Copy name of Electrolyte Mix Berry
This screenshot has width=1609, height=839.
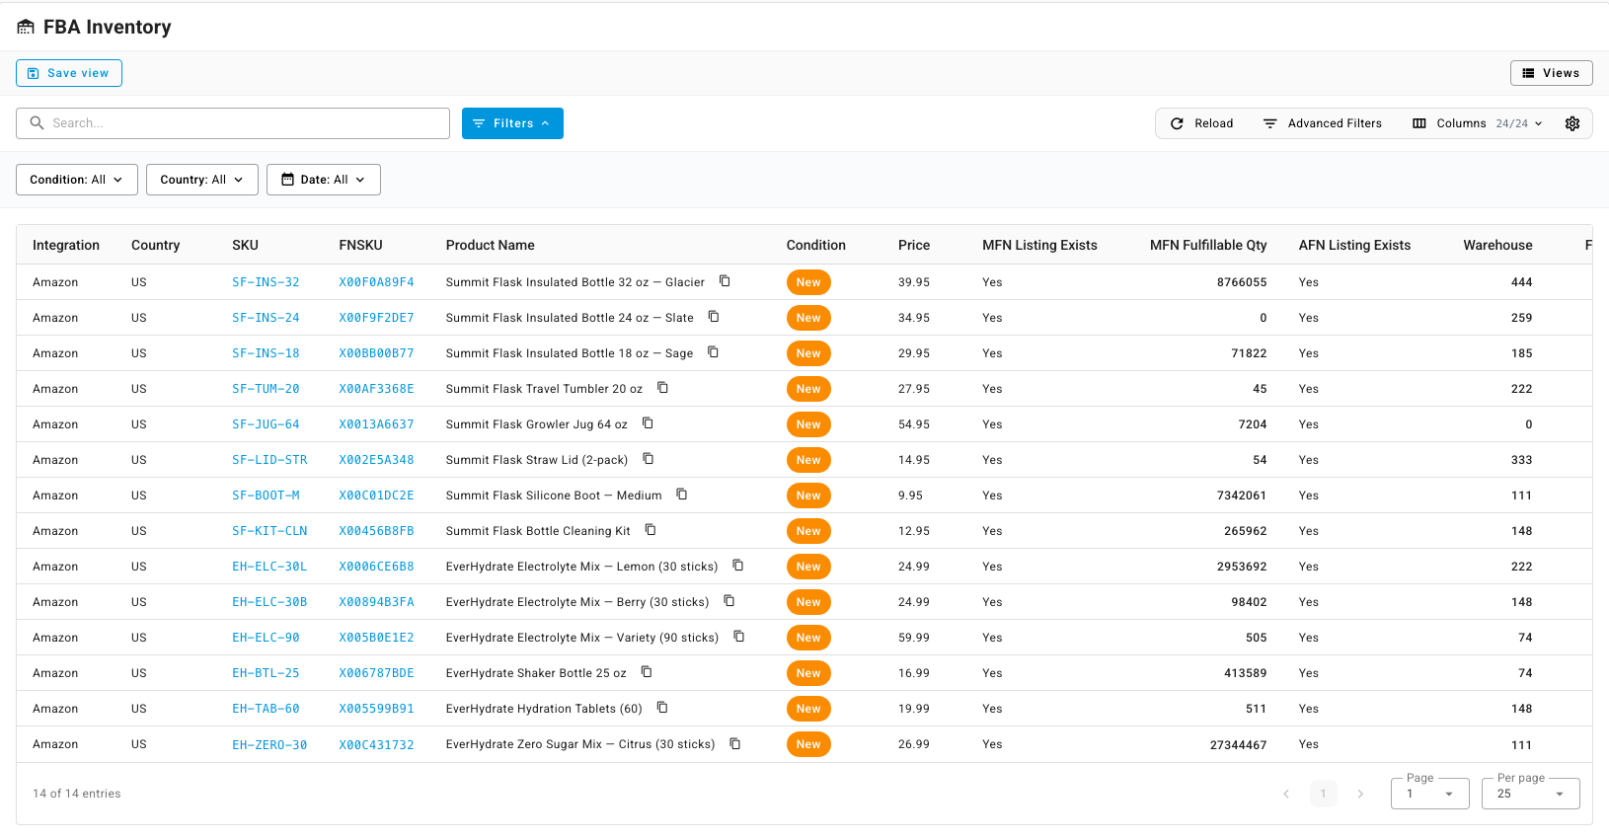[728, 601]
